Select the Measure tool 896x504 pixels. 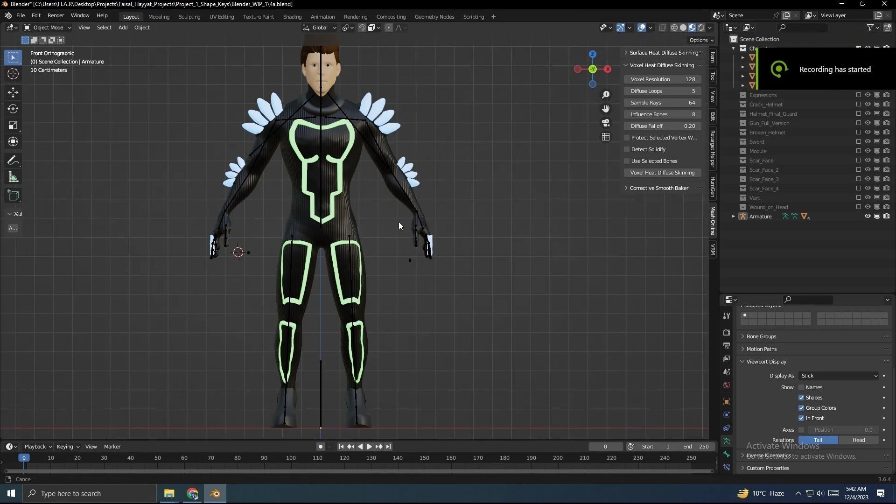point(13,177)
